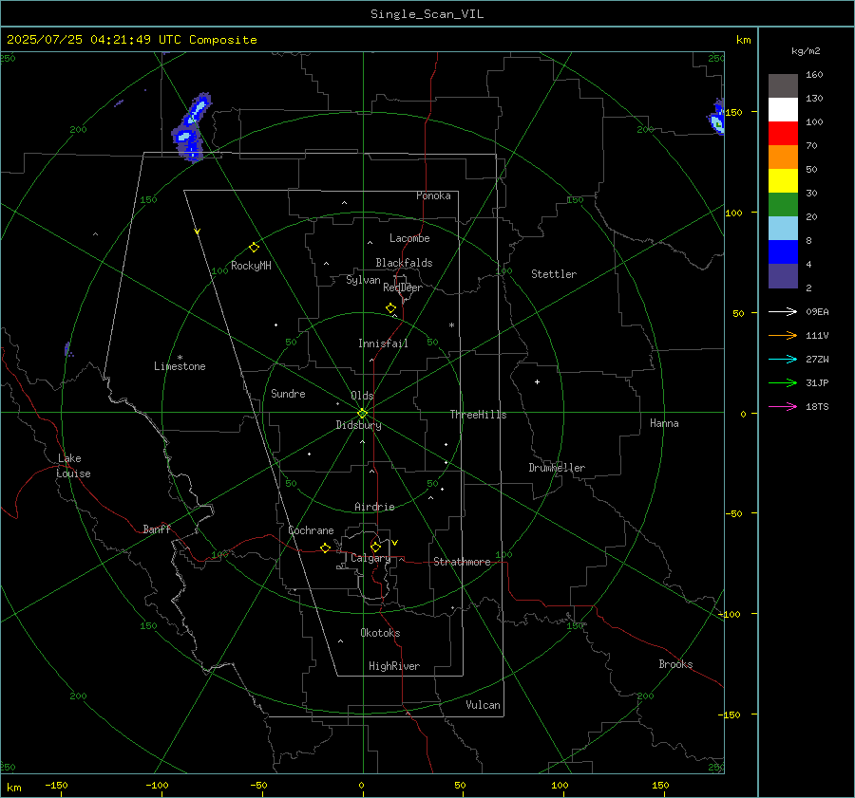Click the HighRiver label
855x798 pixels.
[x=394, y=666]
